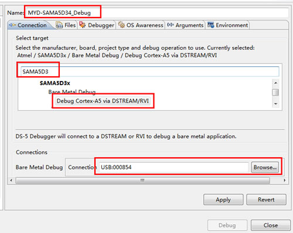
Task: Click the Connection tab plug icon
Action: (x=12, y=25)
